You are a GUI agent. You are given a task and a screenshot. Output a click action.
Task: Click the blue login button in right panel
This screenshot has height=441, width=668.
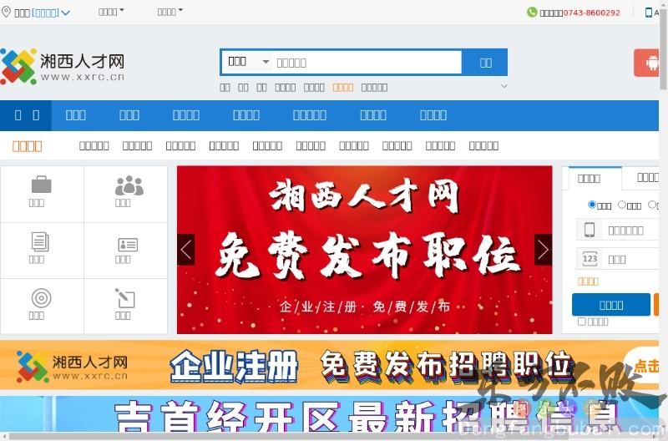[611, 305]
